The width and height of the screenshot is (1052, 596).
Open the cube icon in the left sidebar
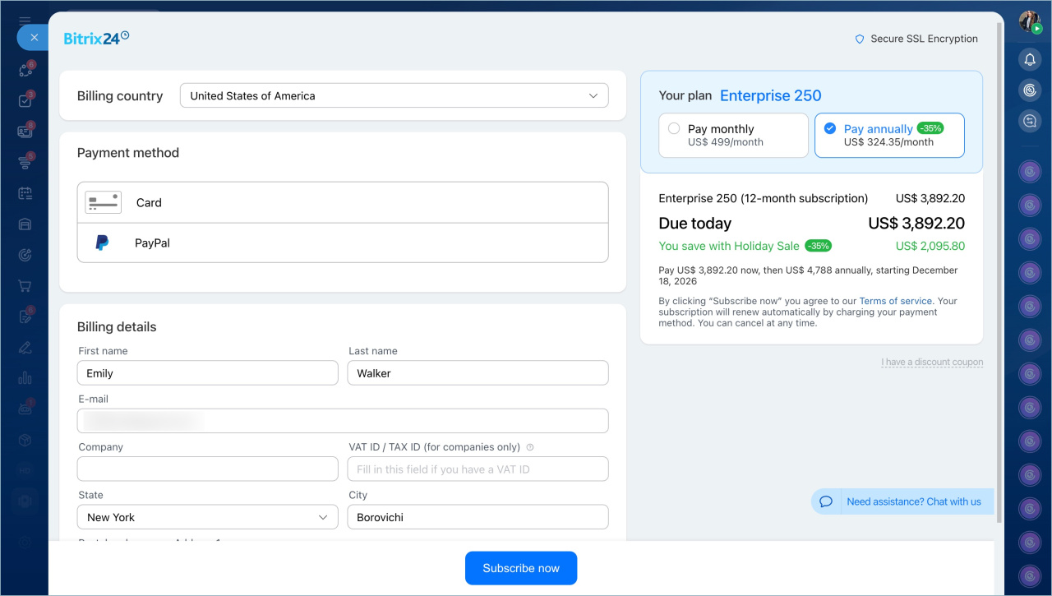click(25, 440)
